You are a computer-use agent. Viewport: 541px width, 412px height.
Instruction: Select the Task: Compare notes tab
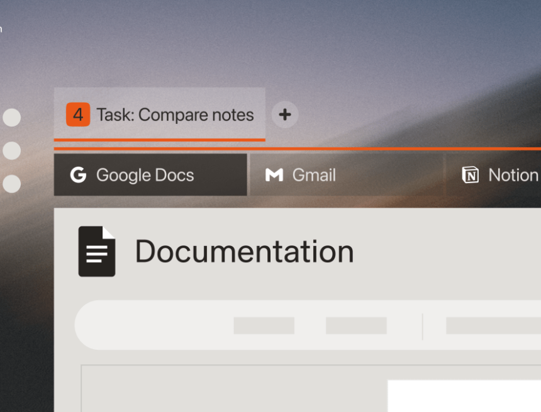pyautogui.click(x=174, y=115)
